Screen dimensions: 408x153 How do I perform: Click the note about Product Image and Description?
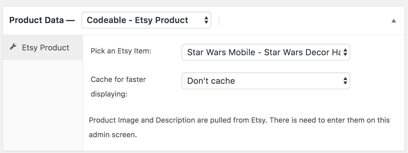tap(239, 120)
